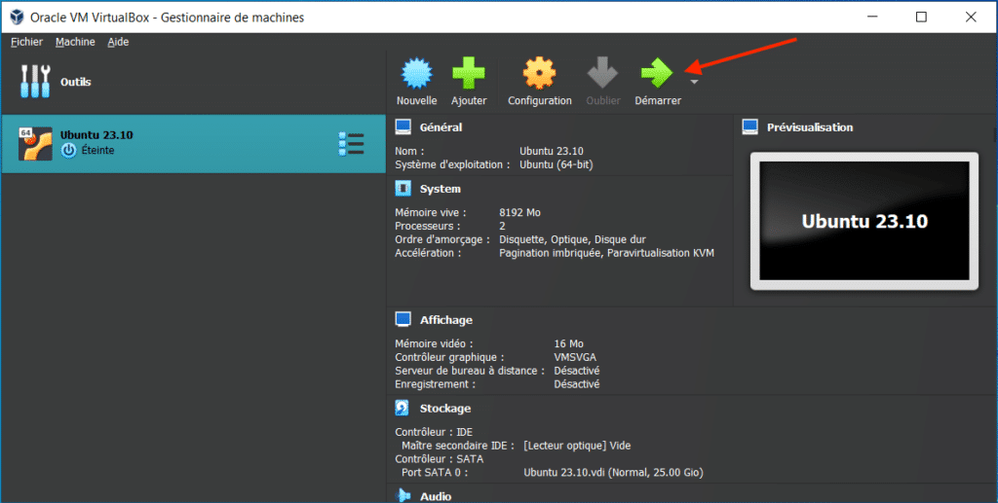Viewport: 998px width, 503px height.
Task: Maximize the VirtualBox window
Action: (921, 18)
